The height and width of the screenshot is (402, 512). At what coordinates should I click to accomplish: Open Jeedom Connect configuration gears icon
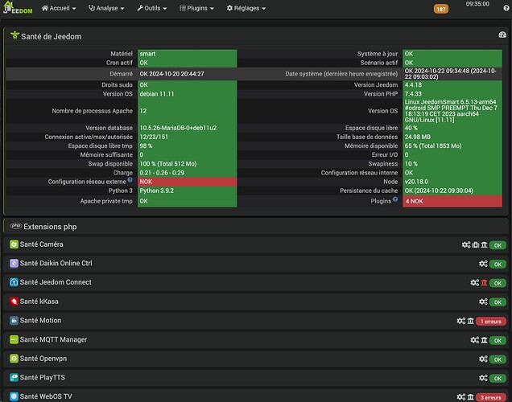tap(474, 282)
